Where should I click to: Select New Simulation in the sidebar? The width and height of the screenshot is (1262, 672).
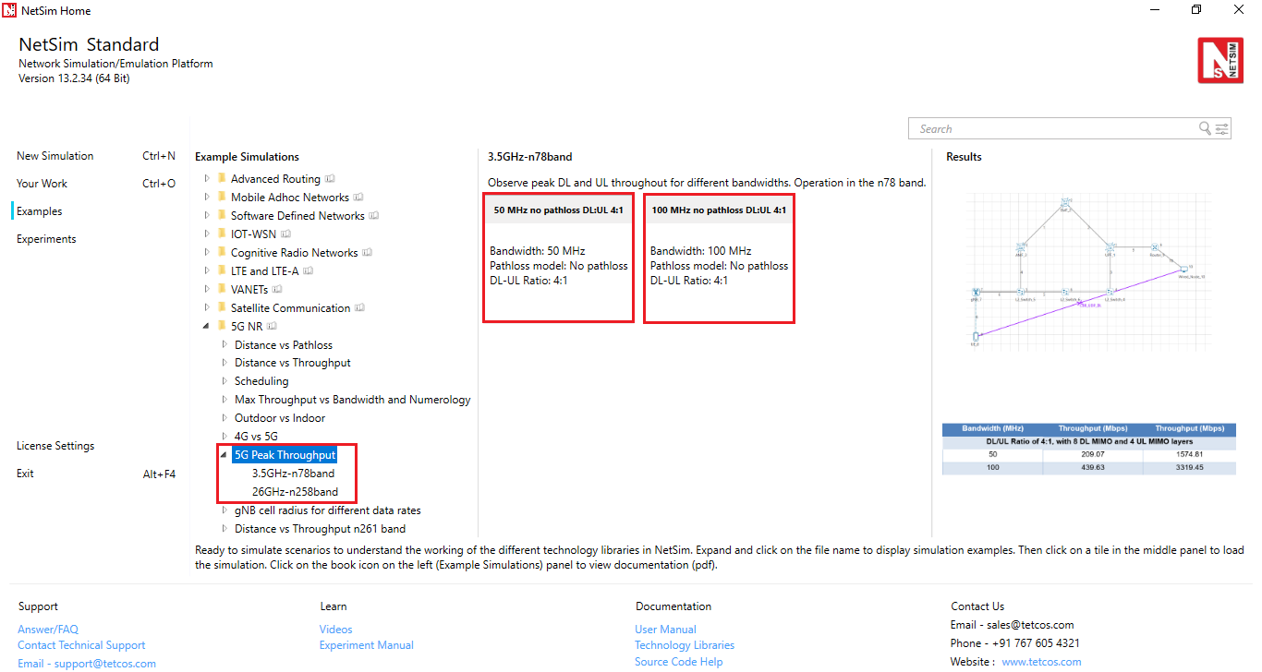(x=55, y=156)
